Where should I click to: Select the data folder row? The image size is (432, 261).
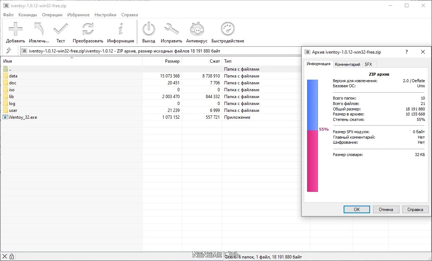151,76
